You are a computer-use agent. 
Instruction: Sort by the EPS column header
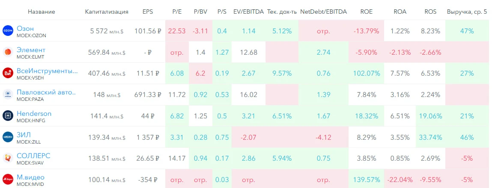tap(147, 12)
